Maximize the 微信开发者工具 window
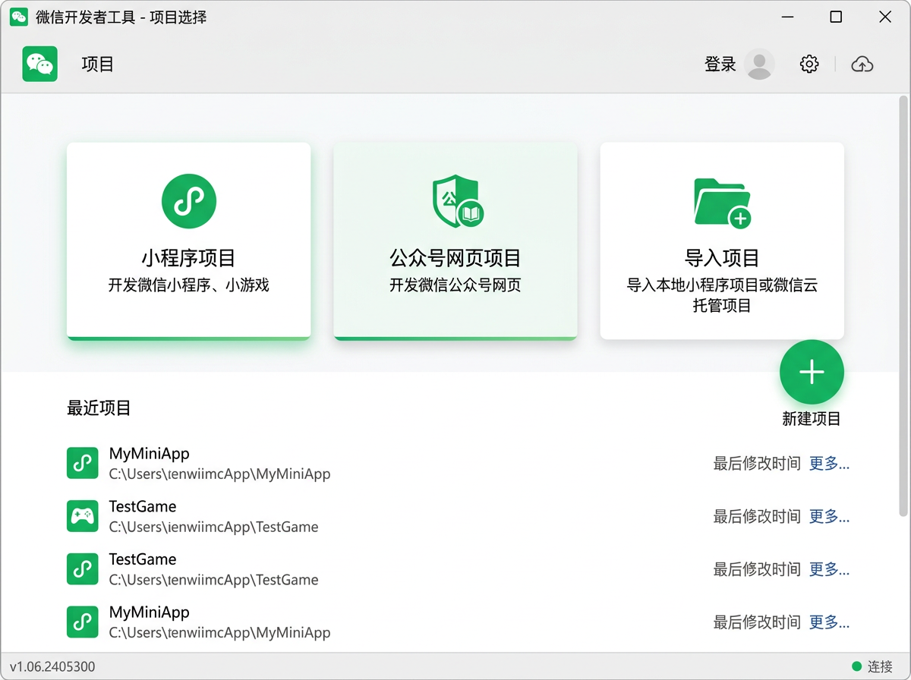The height and width of the screenshot is (680, 911). point(836,17)
